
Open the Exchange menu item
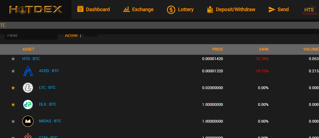[138, 9]
